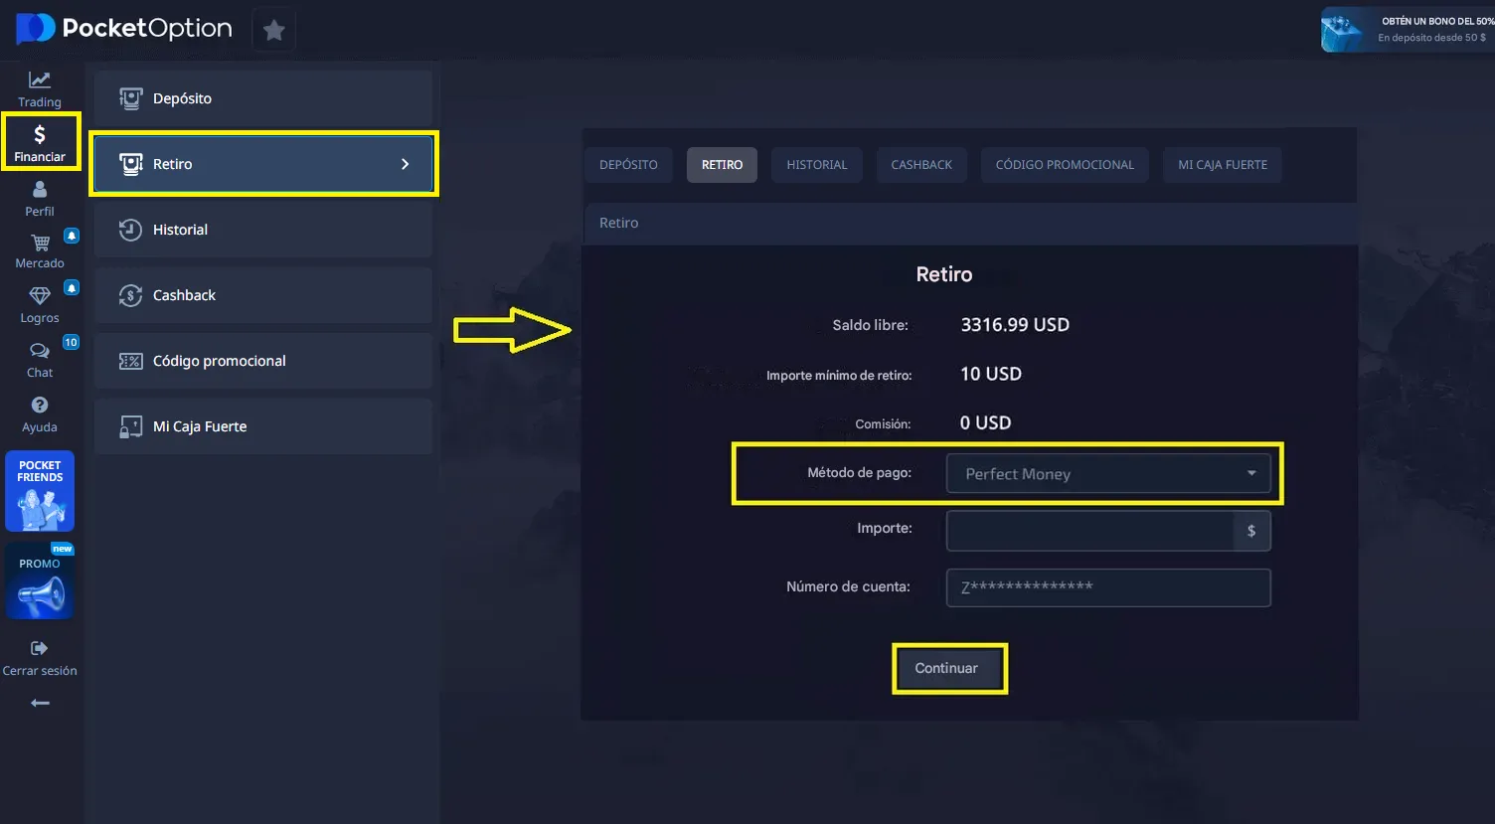Select Cashback in the finance menu
1495x824 pixels.
pos(263,295)
